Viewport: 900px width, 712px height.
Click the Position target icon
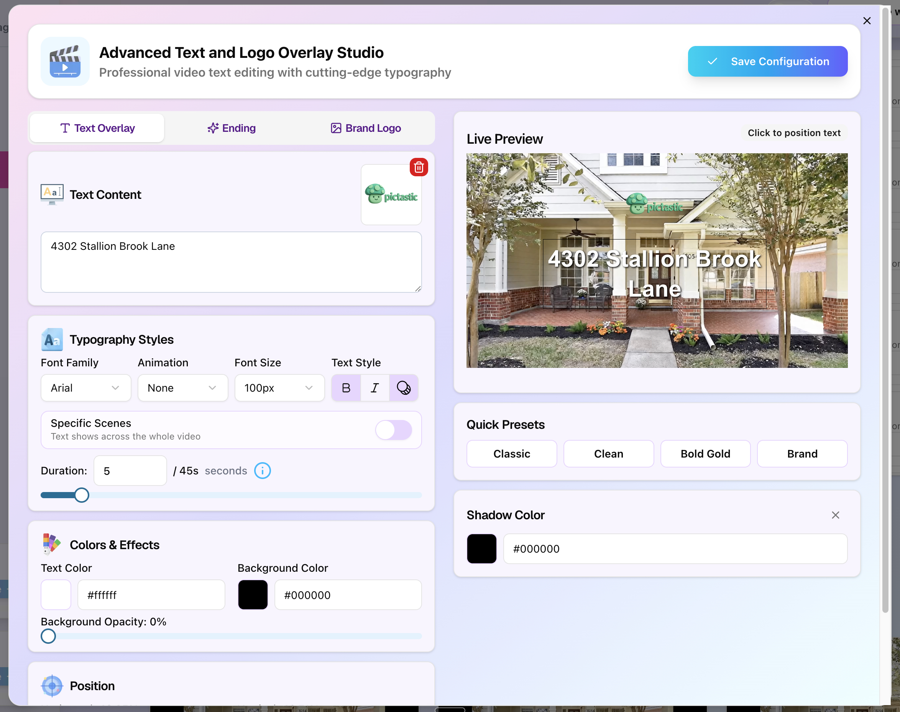click(52, 686)
